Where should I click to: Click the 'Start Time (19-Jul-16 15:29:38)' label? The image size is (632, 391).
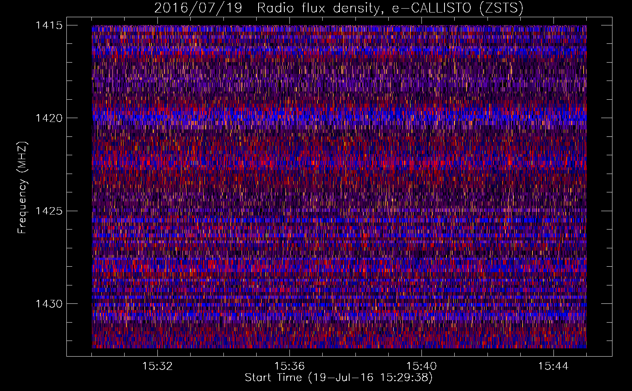pyautogui.click(x=339, y=377)
